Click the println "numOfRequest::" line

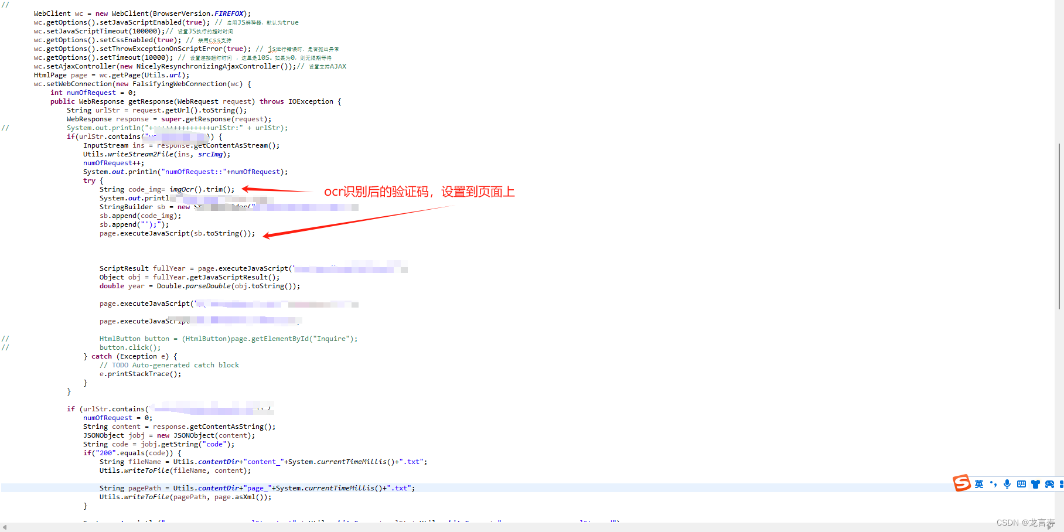click(x=186, y=172)
